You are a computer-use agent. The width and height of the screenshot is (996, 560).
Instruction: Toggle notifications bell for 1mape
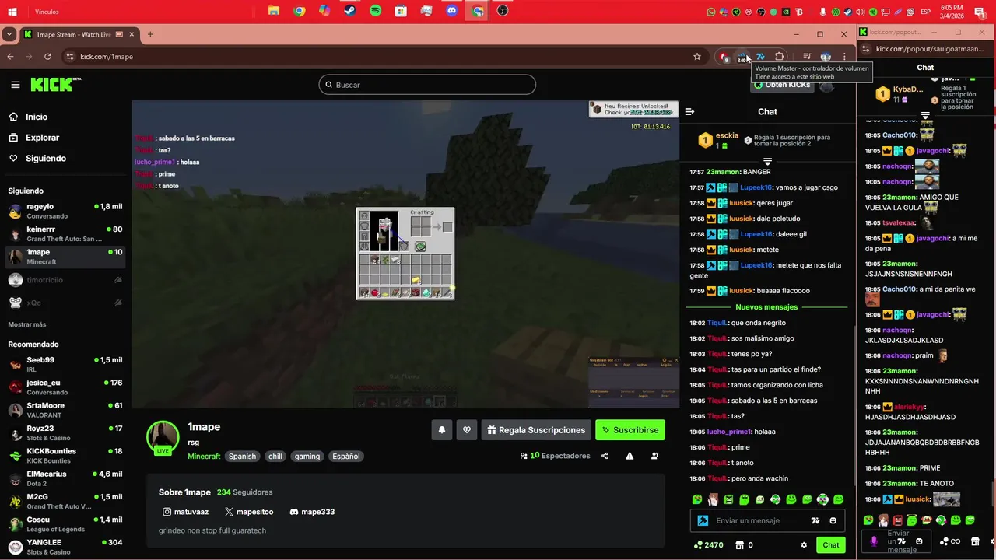(442, 430)
